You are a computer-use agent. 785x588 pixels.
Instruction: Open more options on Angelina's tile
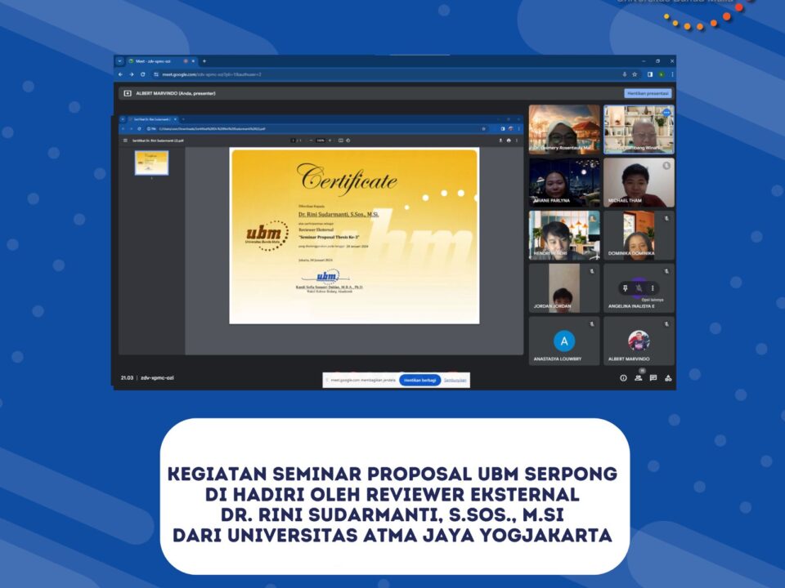point(653,288)
